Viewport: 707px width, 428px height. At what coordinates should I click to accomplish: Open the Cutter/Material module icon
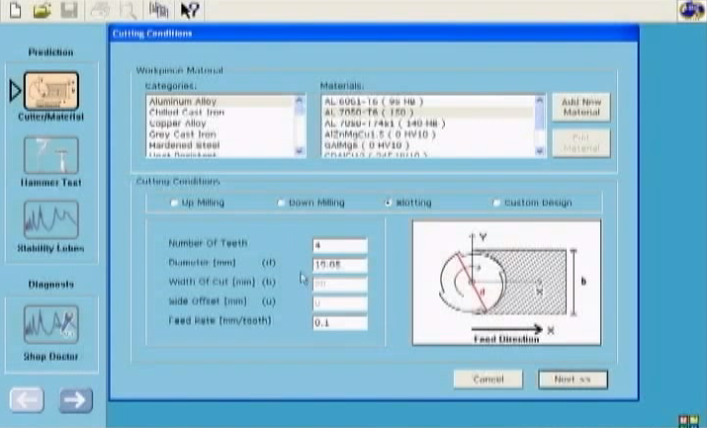click(51, 91)
